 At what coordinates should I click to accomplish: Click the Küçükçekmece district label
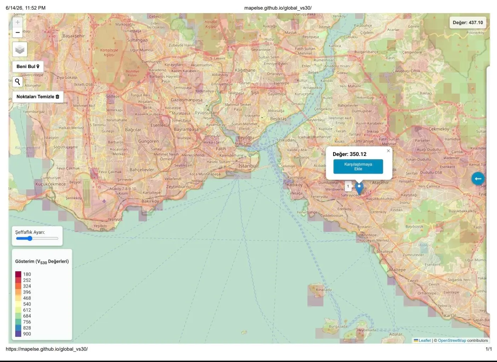tap(51, 184)
